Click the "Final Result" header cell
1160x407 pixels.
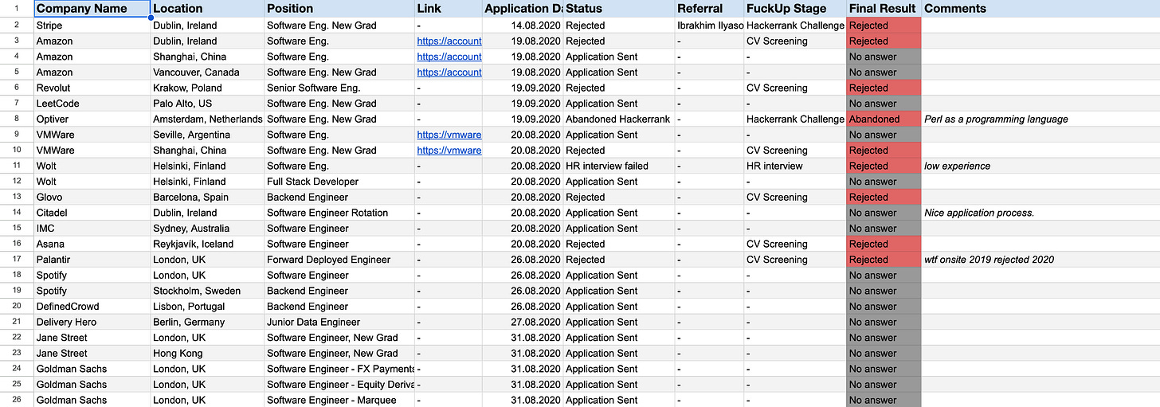tap(884, 9)
